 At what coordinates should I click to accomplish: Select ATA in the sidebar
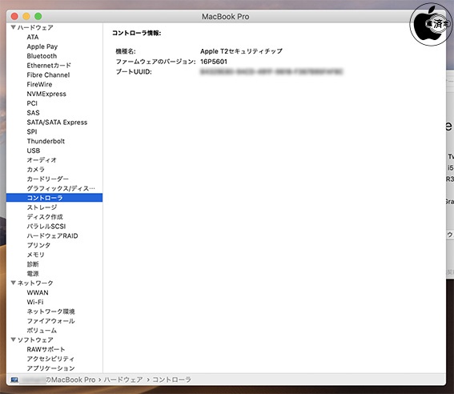point(33,37)
